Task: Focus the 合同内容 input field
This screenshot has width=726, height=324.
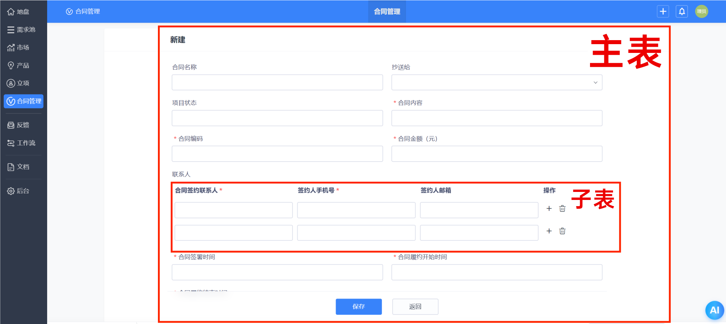Action: tap(497, 118)
